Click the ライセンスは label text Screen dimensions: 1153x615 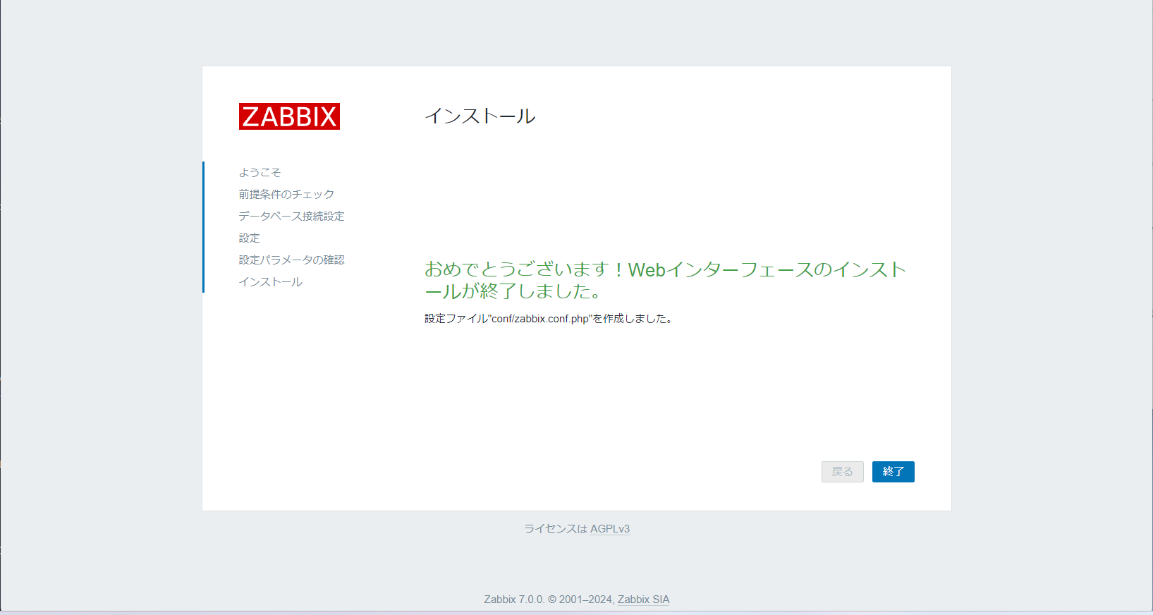click(555, 529)
